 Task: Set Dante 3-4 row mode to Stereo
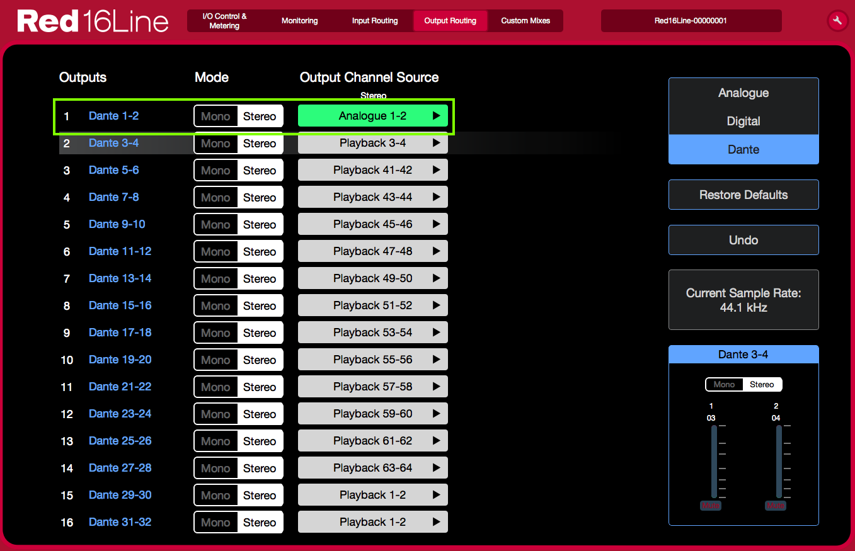click(x=260, y=143)
